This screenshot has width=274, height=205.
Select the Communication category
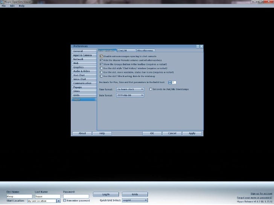84,83
